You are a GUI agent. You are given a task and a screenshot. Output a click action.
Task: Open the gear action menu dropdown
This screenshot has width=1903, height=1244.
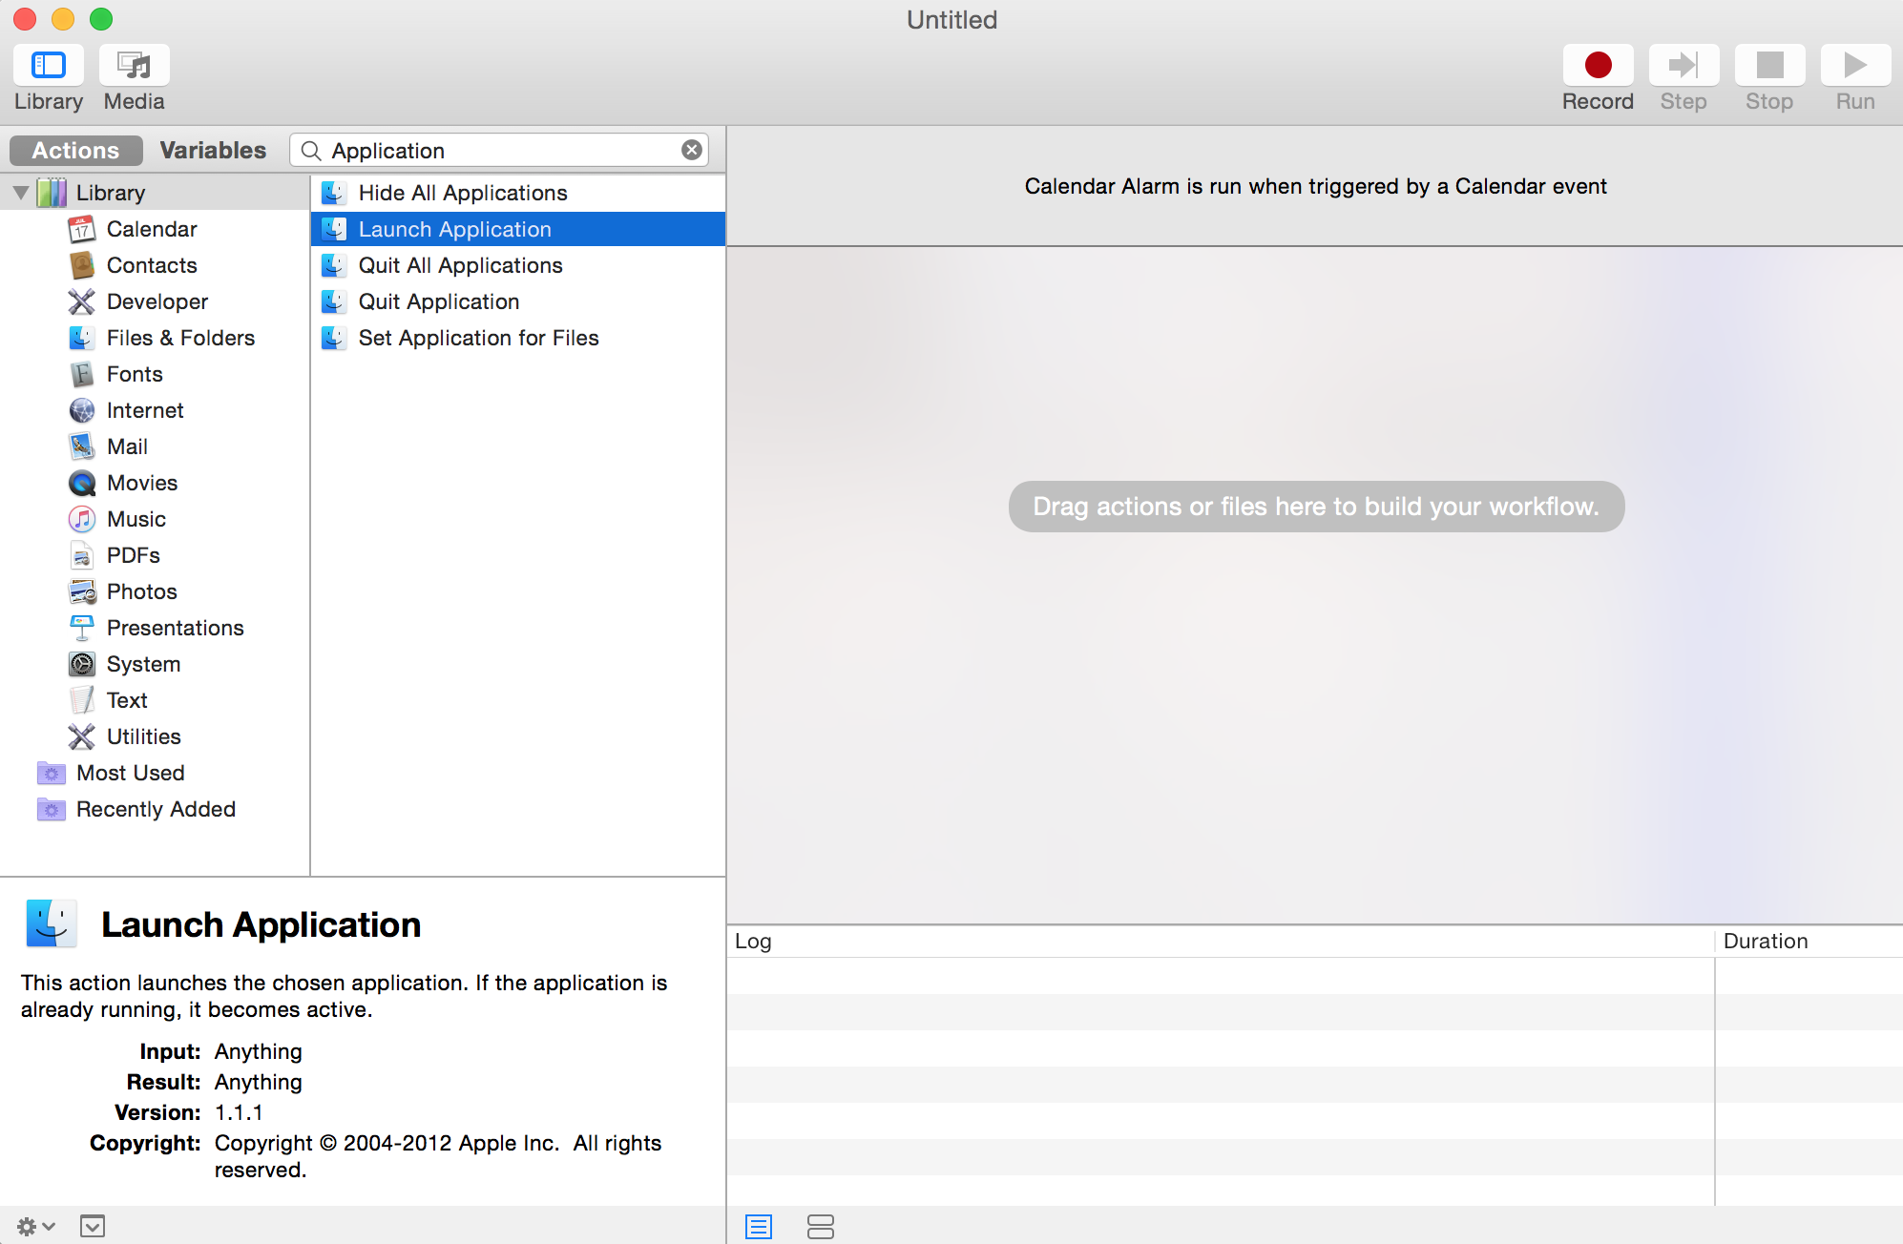tap(36, 1226)
